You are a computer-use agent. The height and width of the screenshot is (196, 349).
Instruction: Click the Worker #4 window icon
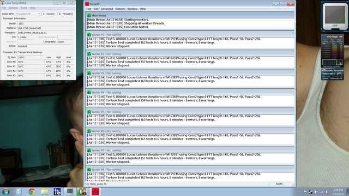click(89, 93)
